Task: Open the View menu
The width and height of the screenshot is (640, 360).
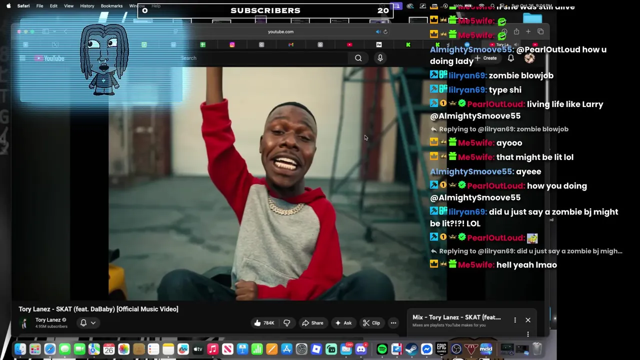Action: (x=69, y=6)
